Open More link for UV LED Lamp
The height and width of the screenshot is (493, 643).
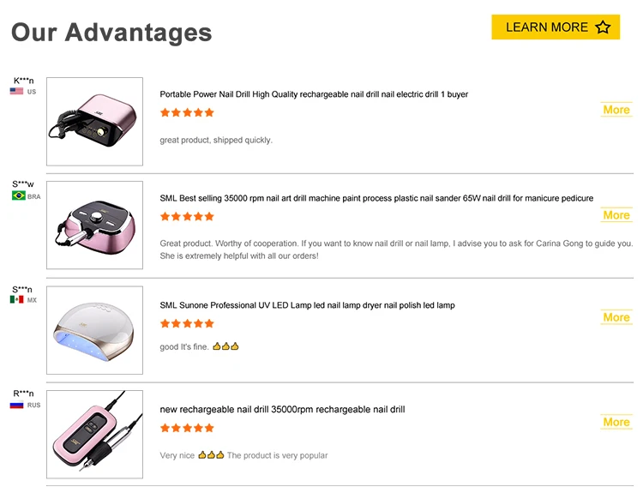point(616,317)
